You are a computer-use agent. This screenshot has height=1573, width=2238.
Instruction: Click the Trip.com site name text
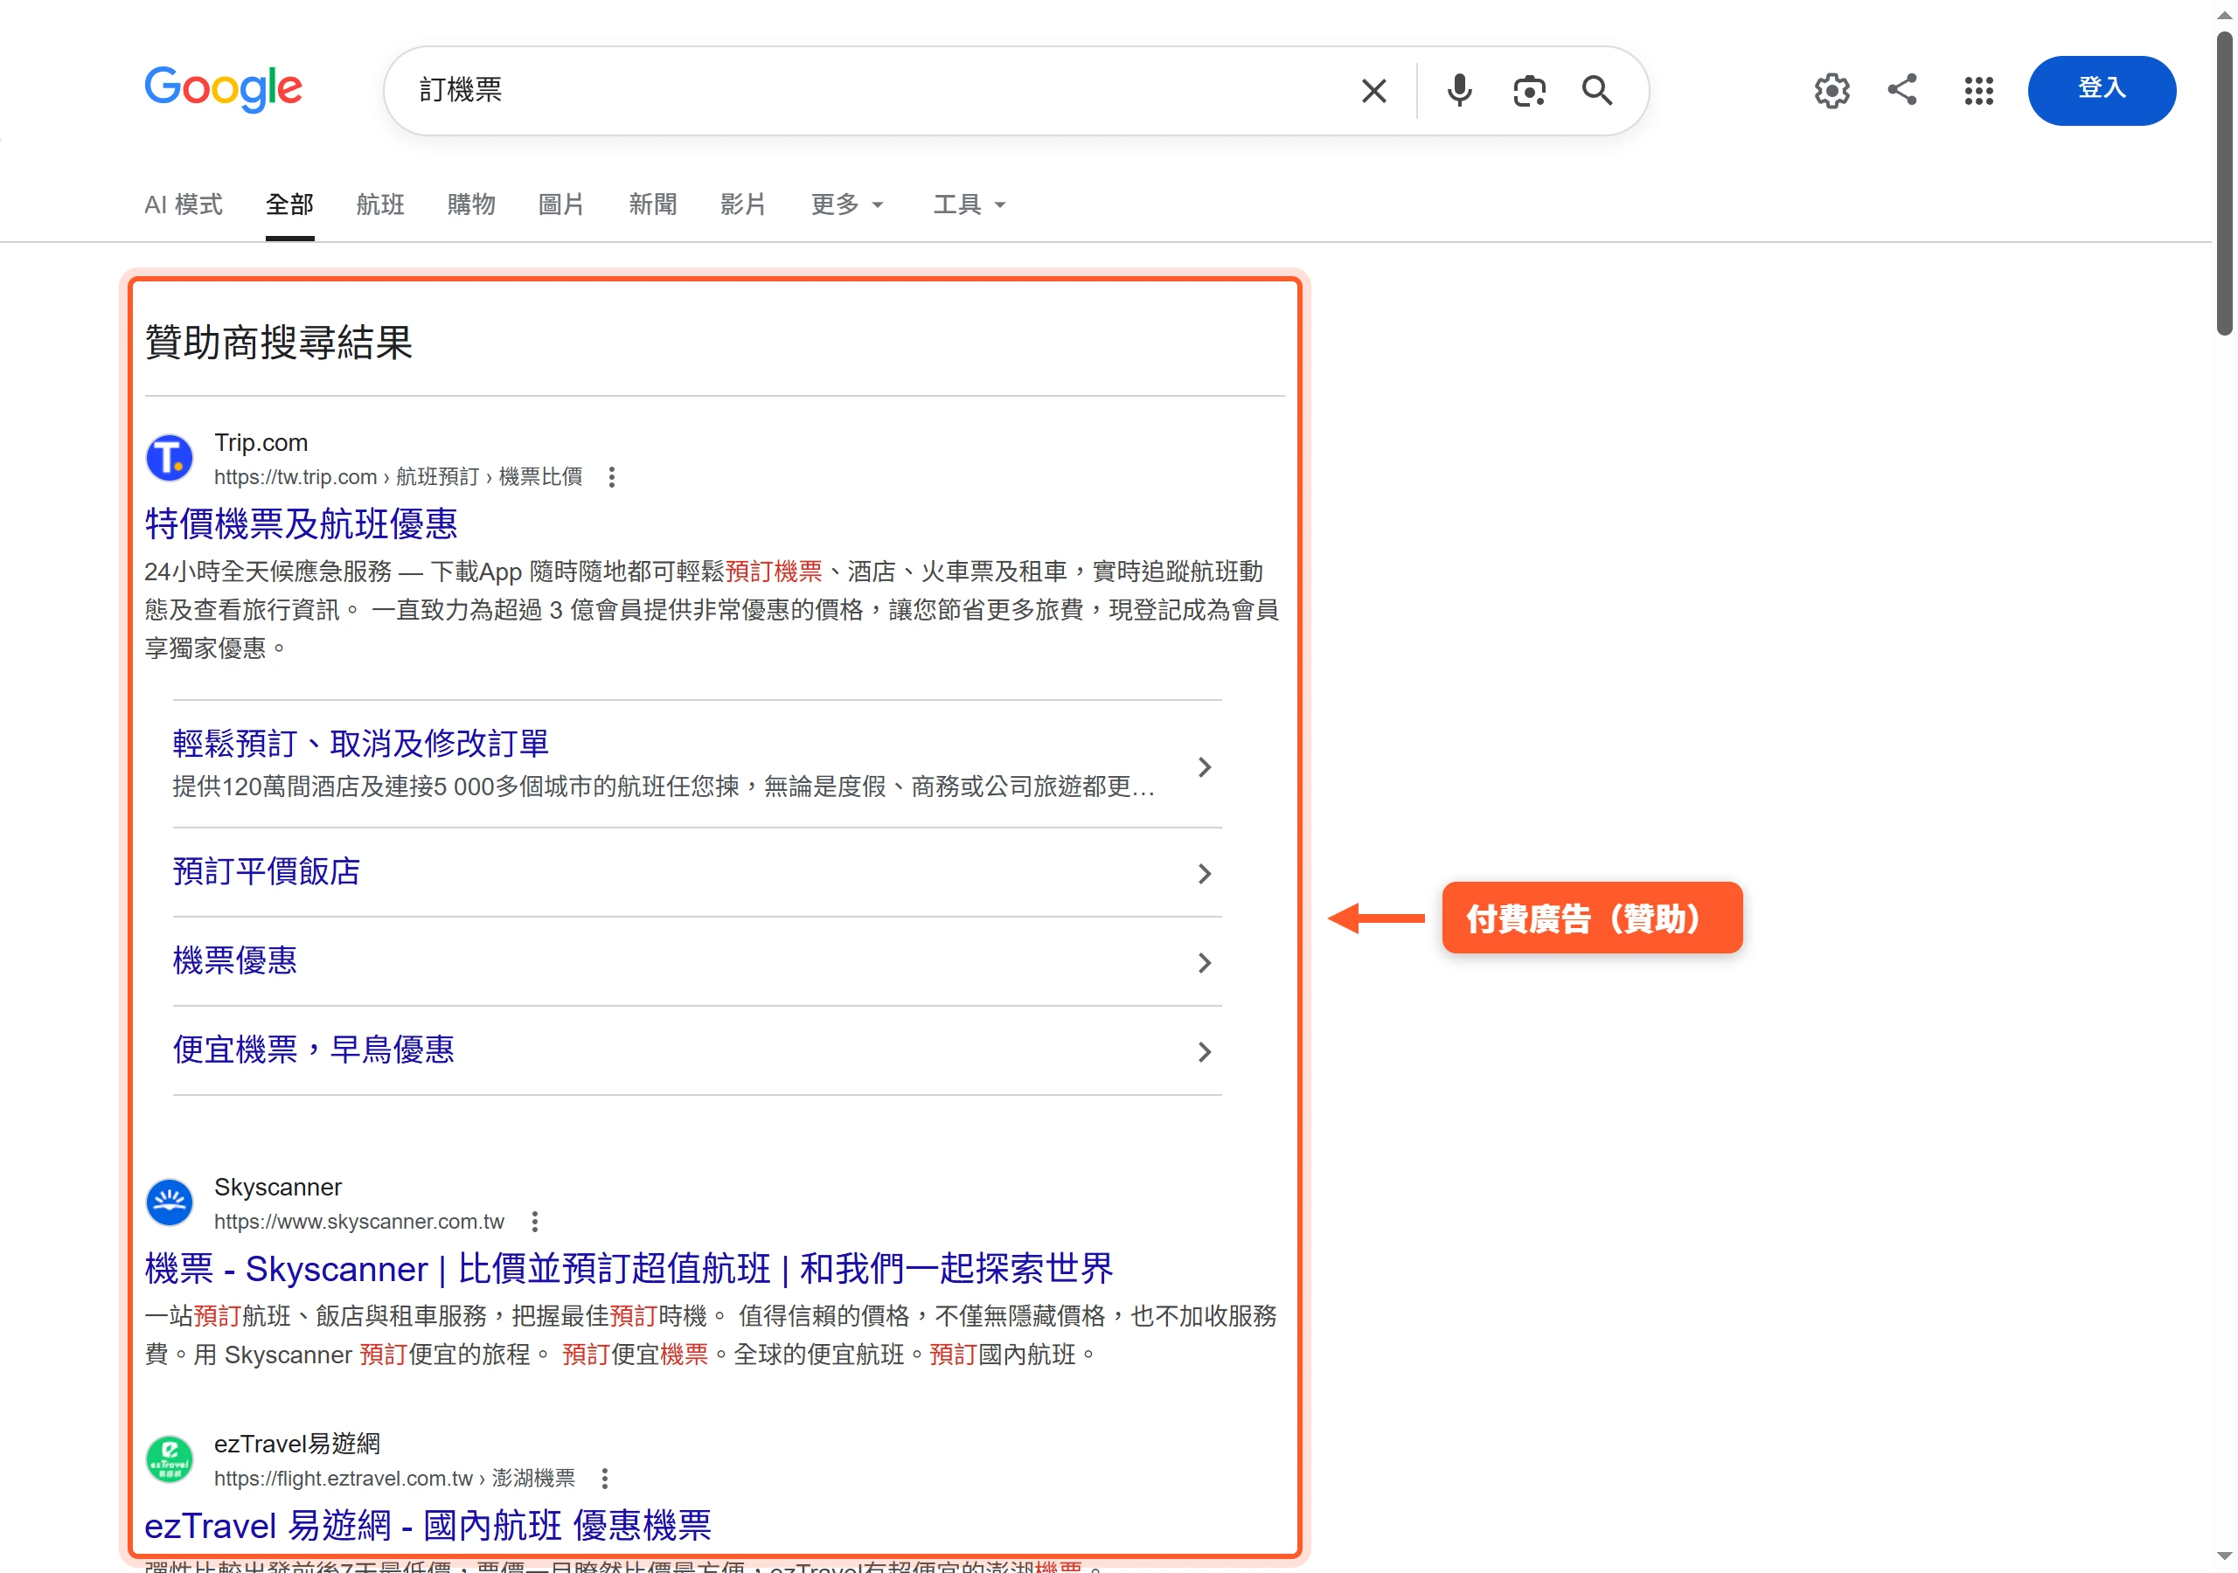pyautogui.click(x=261, y=442)
